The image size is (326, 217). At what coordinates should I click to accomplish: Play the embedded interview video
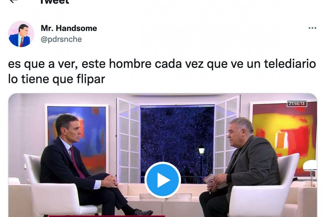coord(162,180)
